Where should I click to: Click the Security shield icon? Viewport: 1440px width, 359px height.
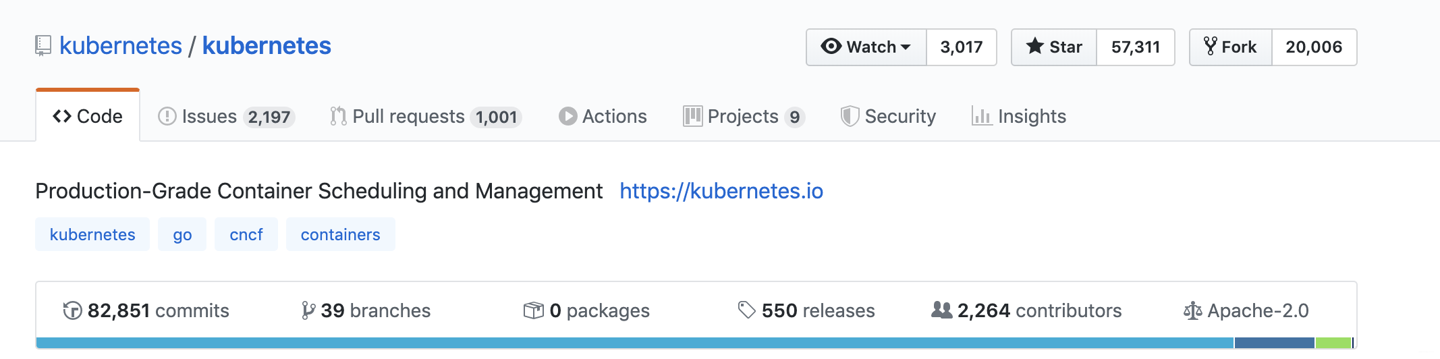click(850, 116)
